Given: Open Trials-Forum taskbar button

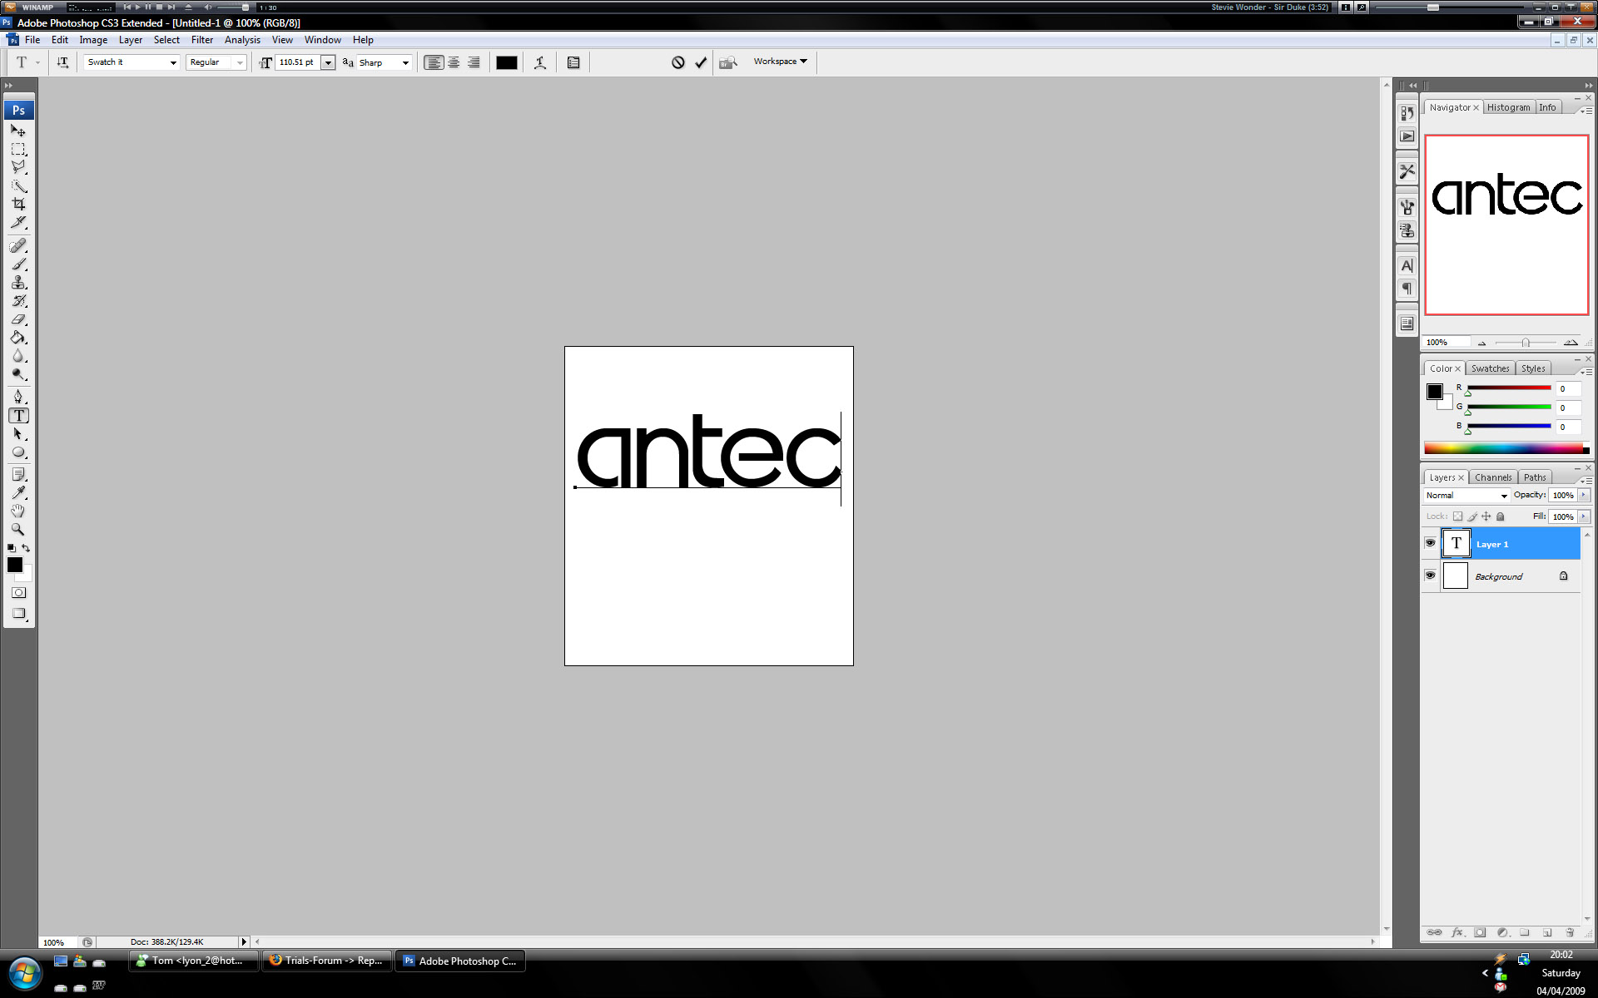Looking at the screenshot, I should 327,961.
